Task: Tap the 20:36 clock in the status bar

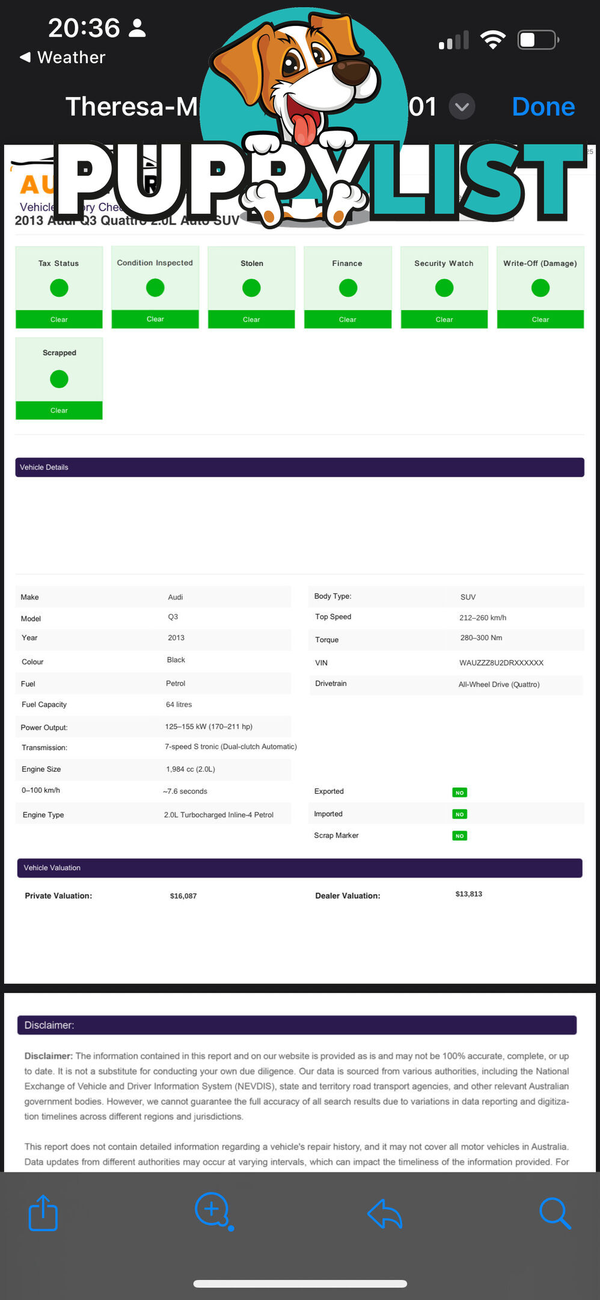Action: click(84, 28)
